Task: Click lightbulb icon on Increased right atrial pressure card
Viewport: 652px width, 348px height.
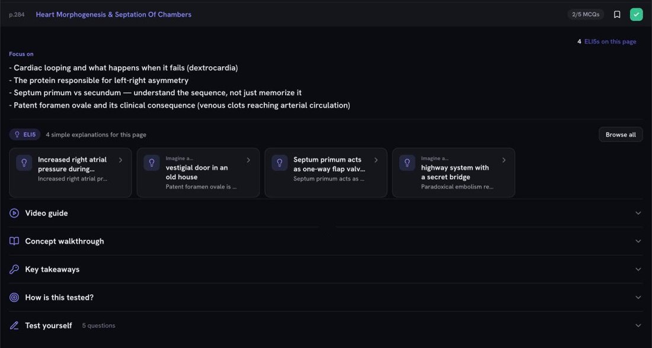Action: 24,163
